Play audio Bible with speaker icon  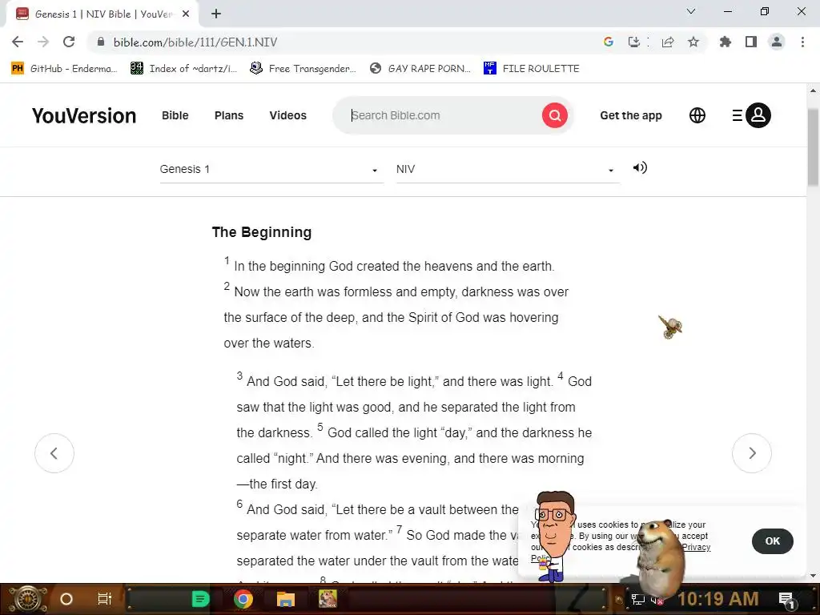640,168
